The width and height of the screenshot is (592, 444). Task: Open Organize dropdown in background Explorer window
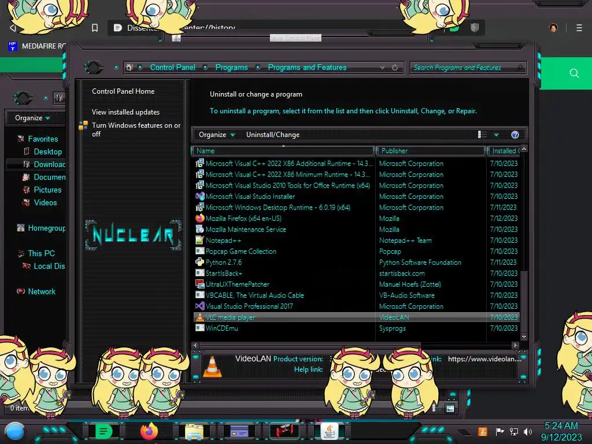[x=32, y=118]
